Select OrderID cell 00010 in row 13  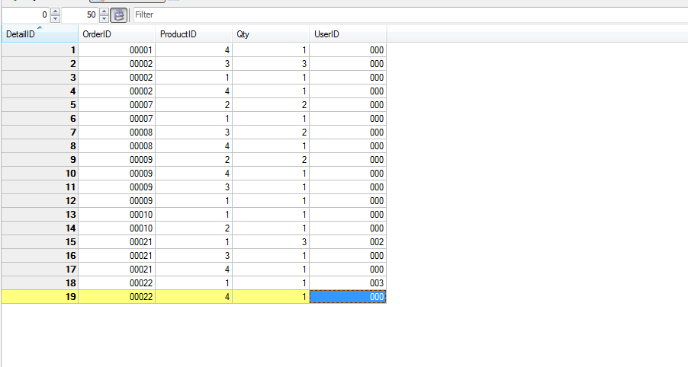(x=117, y=214)
